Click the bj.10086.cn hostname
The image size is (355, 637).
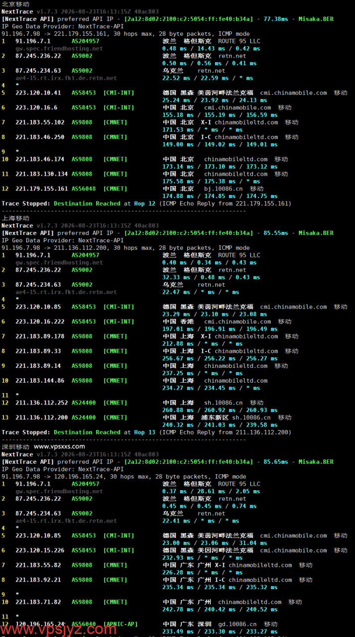224,189
